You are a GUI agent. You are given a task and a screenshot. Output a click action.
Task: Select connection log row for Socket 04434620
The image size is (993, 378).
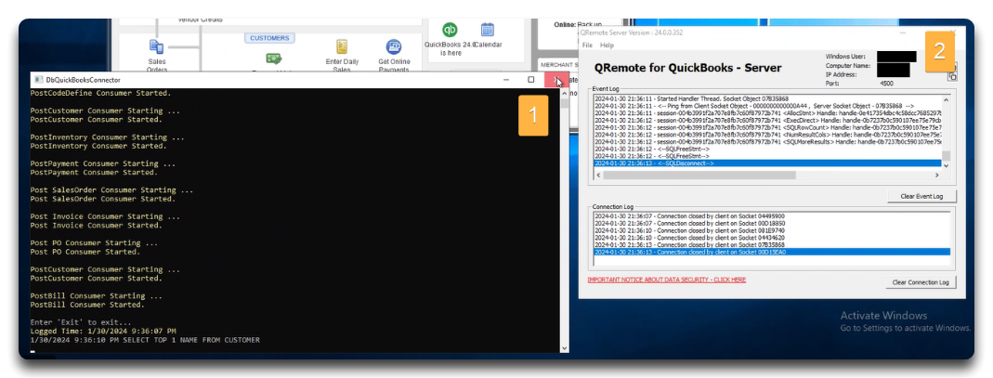(772, 238)
